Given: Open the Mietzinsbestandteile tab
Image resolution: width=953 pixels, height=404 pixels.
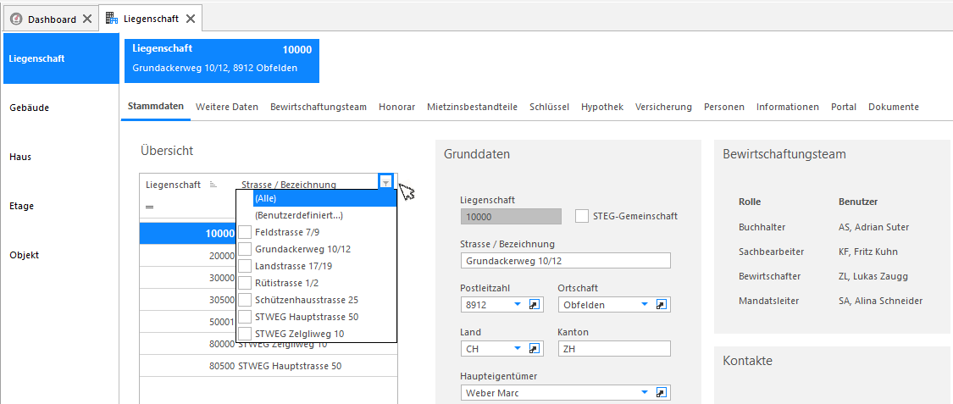Looking at the screenshot, I should (x=472, y=107).
